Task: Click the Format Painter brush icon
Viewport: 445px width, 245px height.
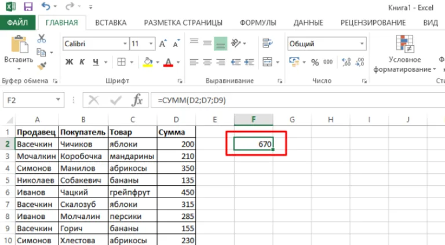Action: (x=42, y=66)
